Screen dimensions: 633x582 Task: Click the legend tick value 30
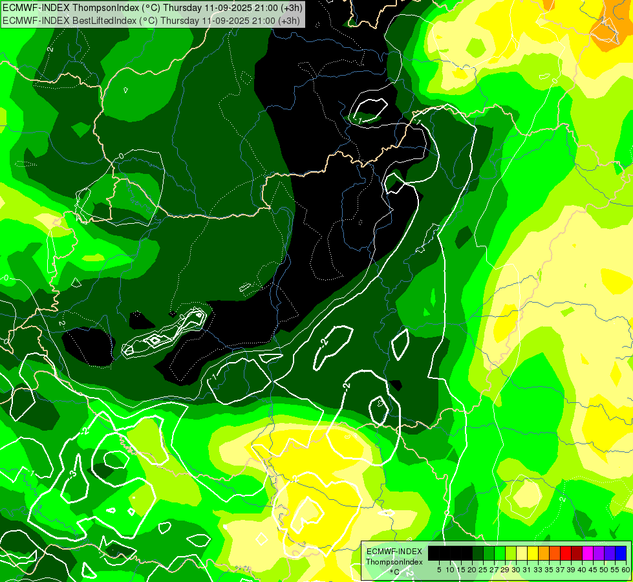(x=516, y=570)
